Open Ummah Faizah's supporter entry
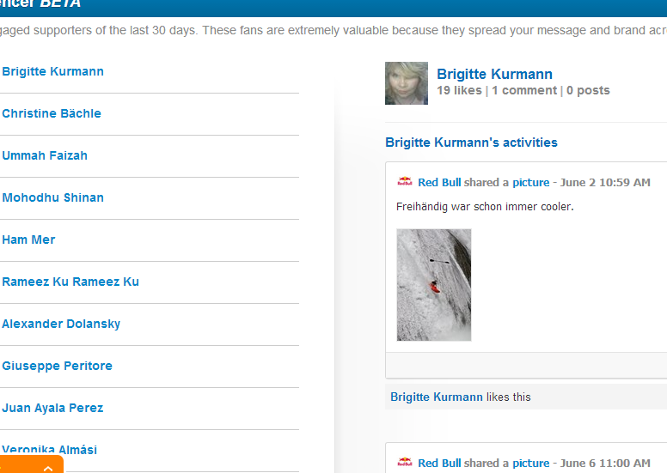This screenshot has width=667, height=473. [45, 155]
